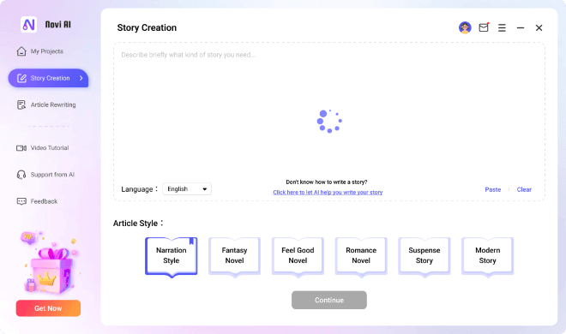Click the Paste text button
This screenshot has width=566, height=334.
pos(493,189)
